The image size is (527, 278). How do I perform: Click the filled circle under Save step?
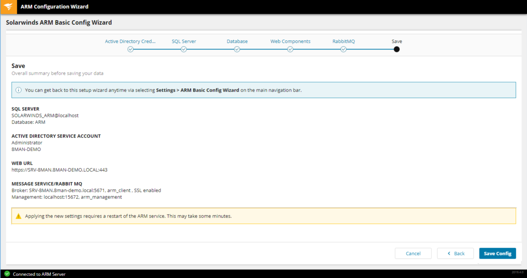pos(397,50)
